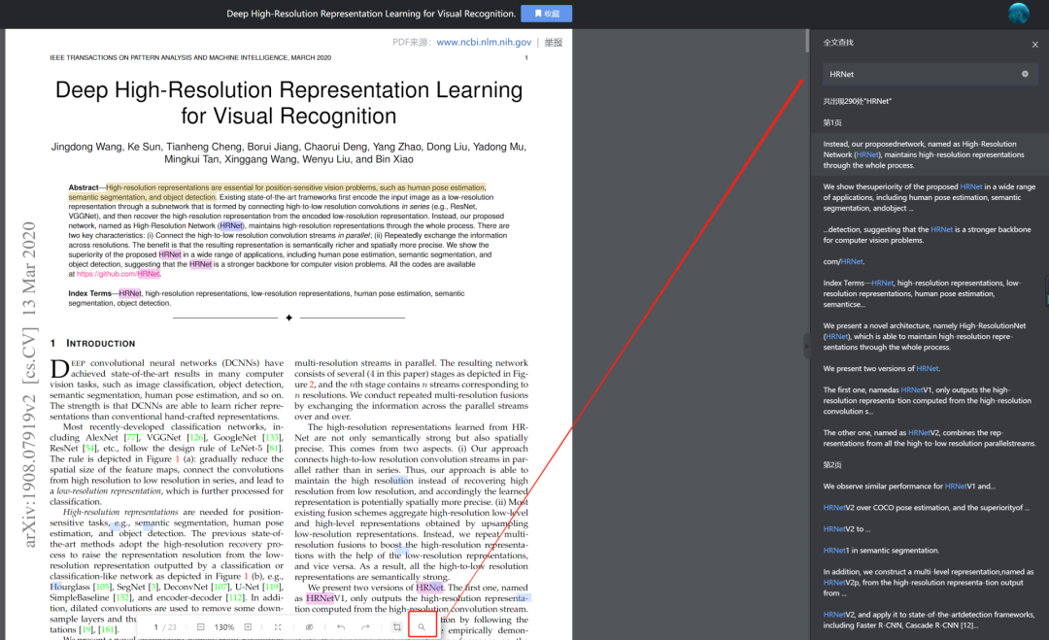Close the full-text search panel
The height and width of the screenshot is (640, 1049).
(1035, 45)
